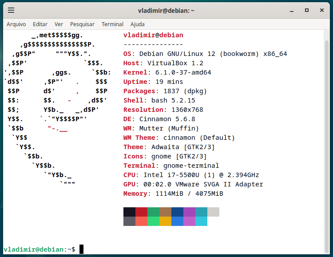Screen dimensions: 333x257
Task: Open the Terminal menu
Action: coord(112,24)
